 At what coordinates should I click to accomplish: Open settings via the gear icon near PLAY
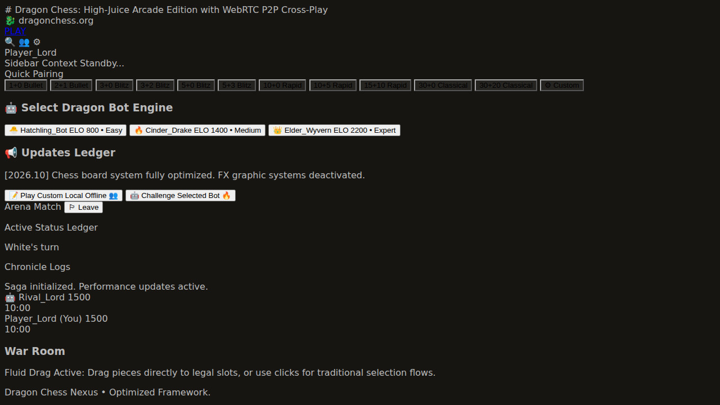pos(37,42)
